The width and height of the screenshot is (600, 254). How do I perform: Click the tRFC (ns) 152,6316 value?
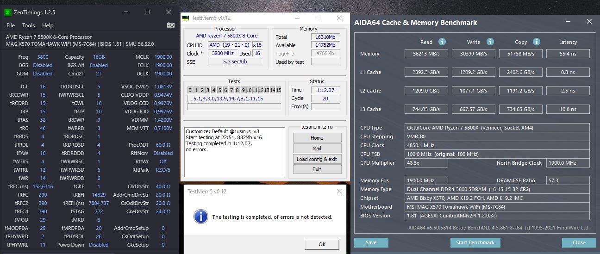43,186
